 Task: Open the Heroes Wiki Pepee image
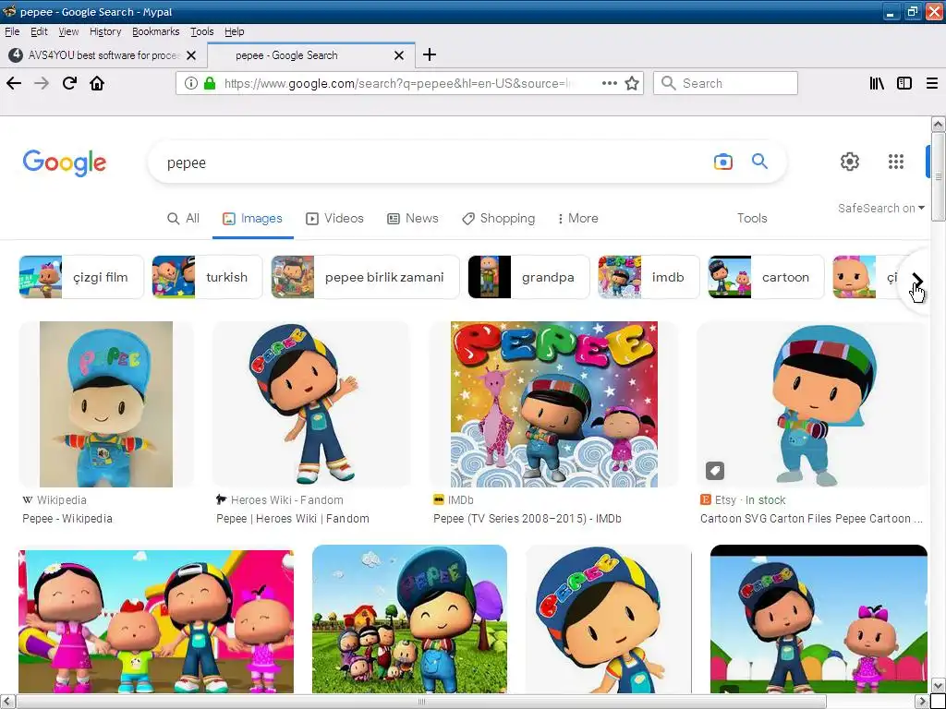pyautogui.click(x=311, y=404)
